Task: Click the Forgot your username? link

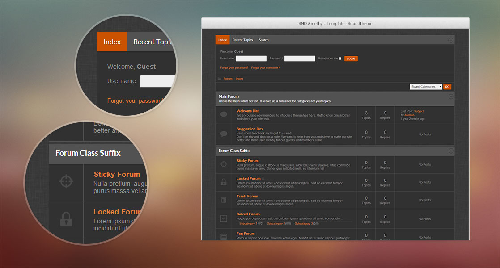Action: click(265, 68)
